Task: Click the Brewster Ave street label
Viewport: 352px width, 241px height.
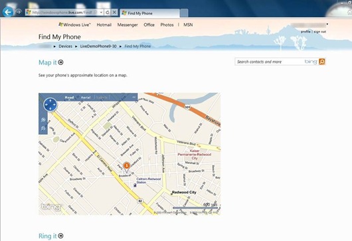Action: (x=128, y=151)
